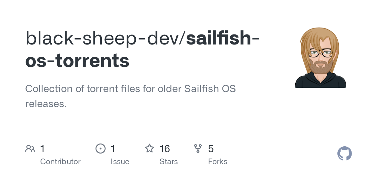
Task: Select the bearded user avatar image
Action: (x=320, y=57)
